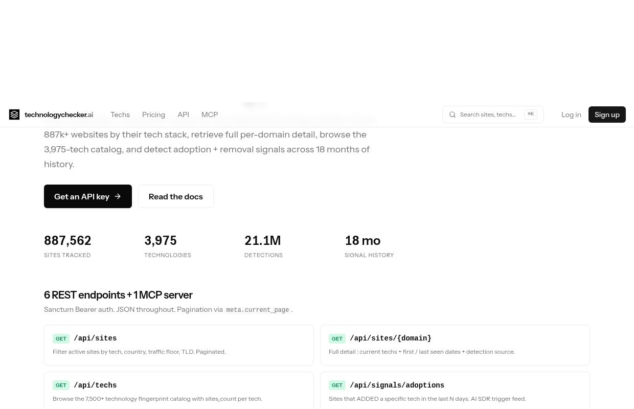Viewport: 634px width, 409px height.
Task: Open the Pricing nav item
Action: click(x=153, y=115)
